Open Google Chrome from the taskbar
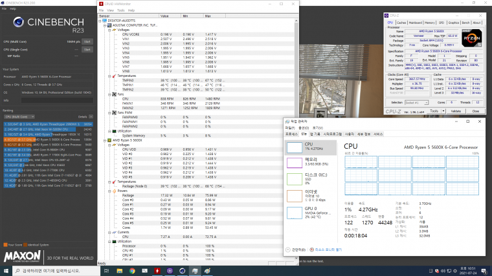Image resolution: width=492 pixels, height=276 pixels. 132,271
